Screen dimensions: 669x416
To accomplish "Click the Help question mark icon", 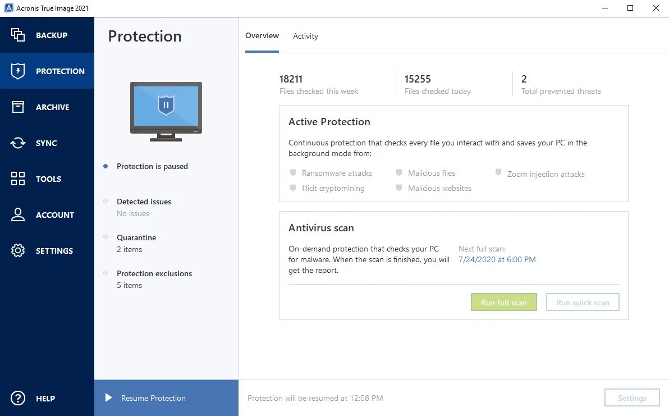I will point(18,398).
